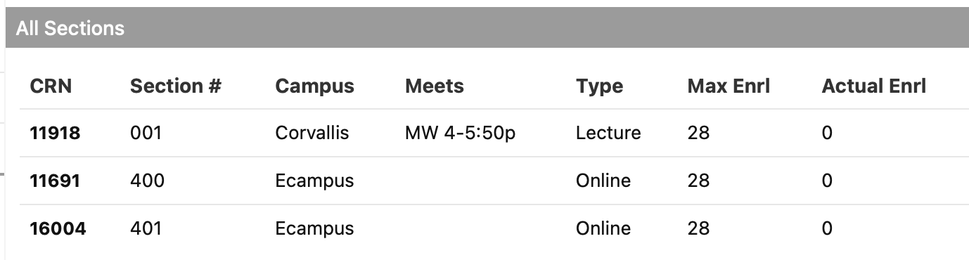Click section number 401 cell
Screen dimensions: 969x260
146,228
